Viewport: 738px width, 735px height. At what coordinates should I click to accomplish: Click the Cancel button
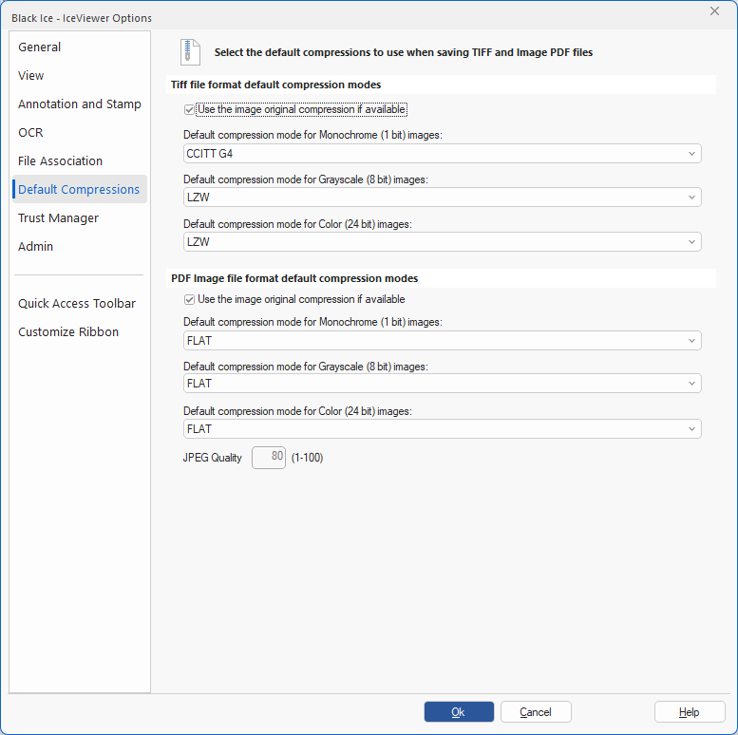(536, 712)
